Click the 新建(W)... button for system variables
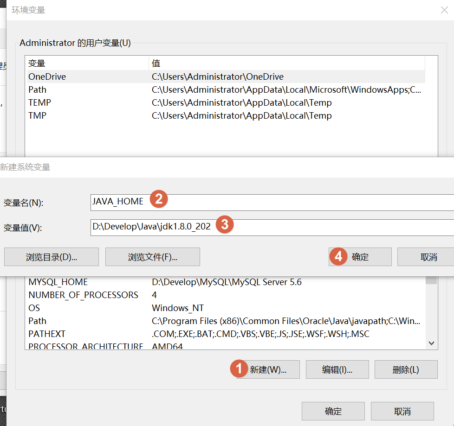454x426 pixels. [268, 369]
